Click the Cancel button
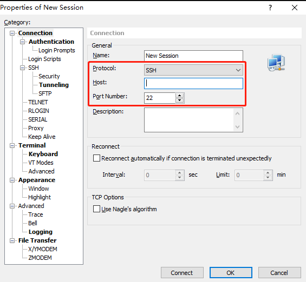Image resolution: width=306 pixels, height=282 pixels. [279, 273]
